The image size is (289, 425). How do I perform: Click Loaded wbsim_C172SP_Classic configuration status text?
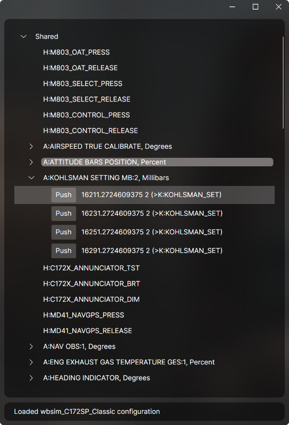coord(87,411)
